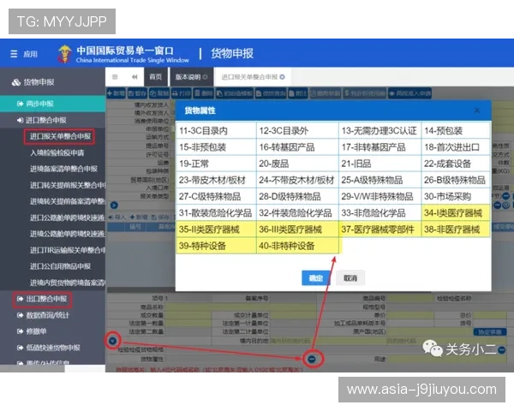Click the round button beside 货物属性 field
This screenshot has width=514, height=411.
(312, 359)
